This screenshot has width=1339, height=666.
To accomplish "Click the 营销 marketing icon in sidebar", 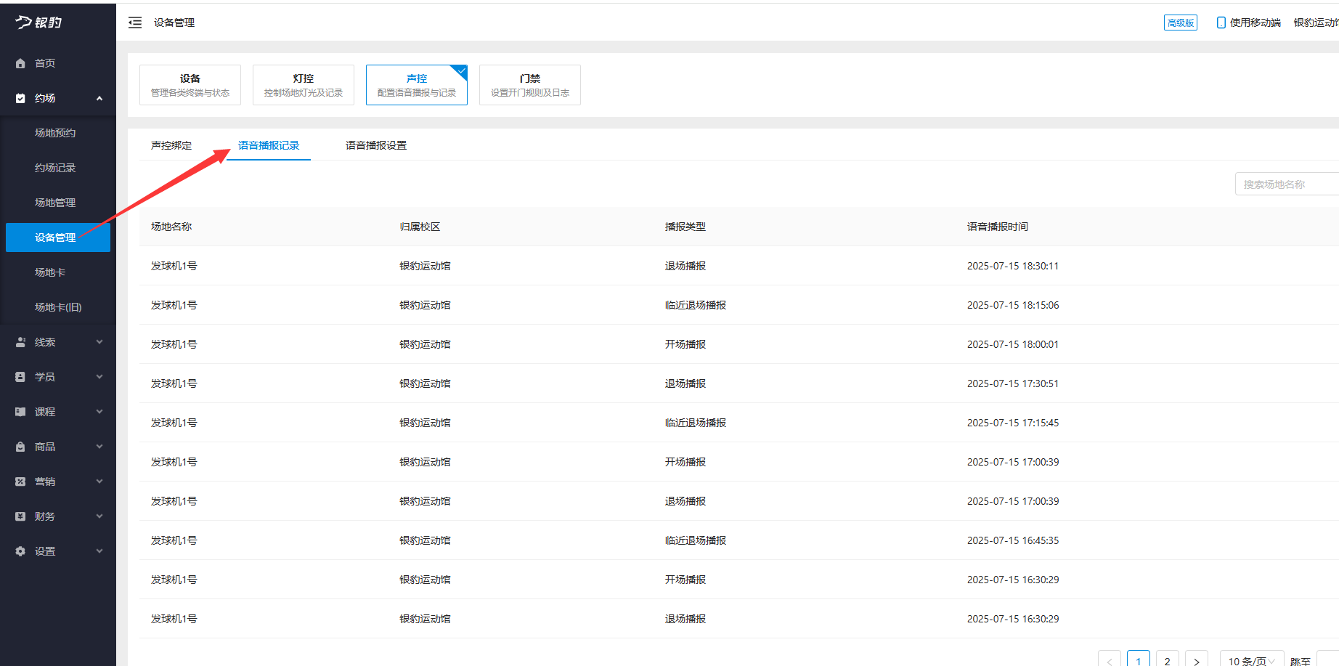I will 20,482.
